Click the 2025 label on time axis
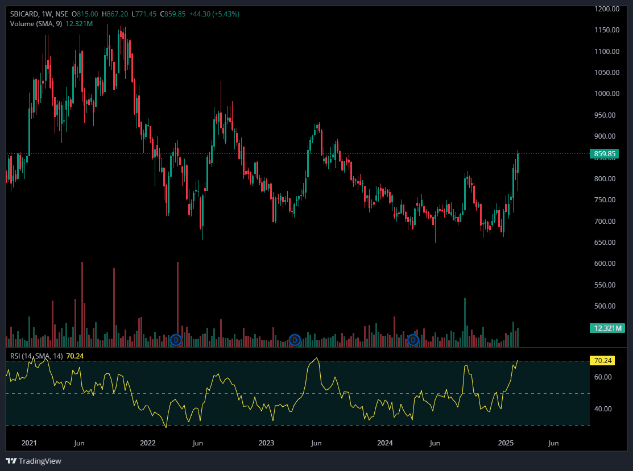 [506, 443]
